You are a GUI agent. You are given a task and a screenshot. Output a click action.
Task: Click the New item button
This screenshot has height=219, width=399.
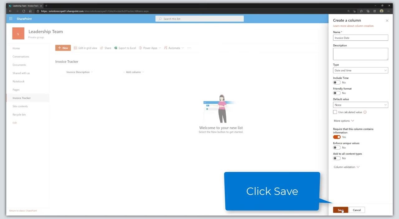pos(63,48)
